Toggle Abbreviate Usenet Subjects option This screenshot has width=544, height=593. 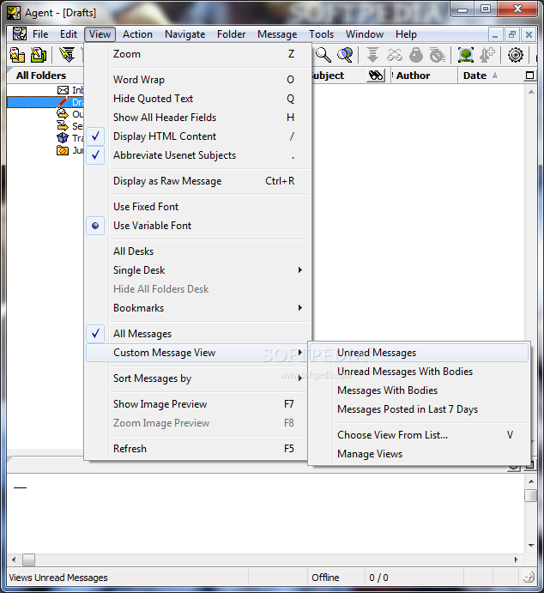tap(197, 155)
